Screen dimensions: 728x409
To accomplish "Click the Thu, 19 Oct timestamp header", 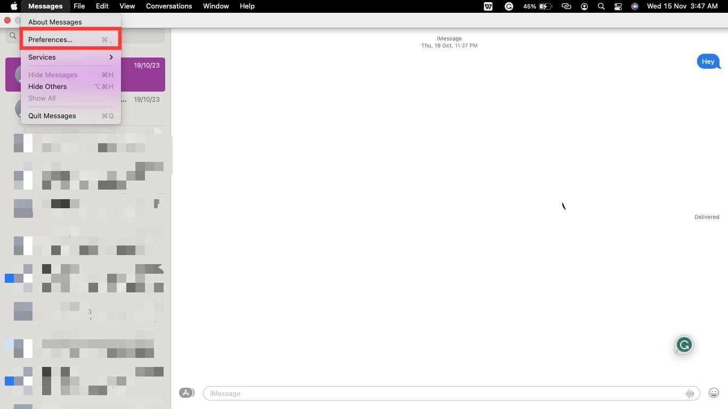I will pos(449,46).
